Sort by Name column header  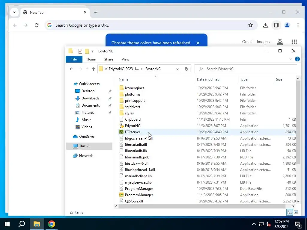[124, 79]
